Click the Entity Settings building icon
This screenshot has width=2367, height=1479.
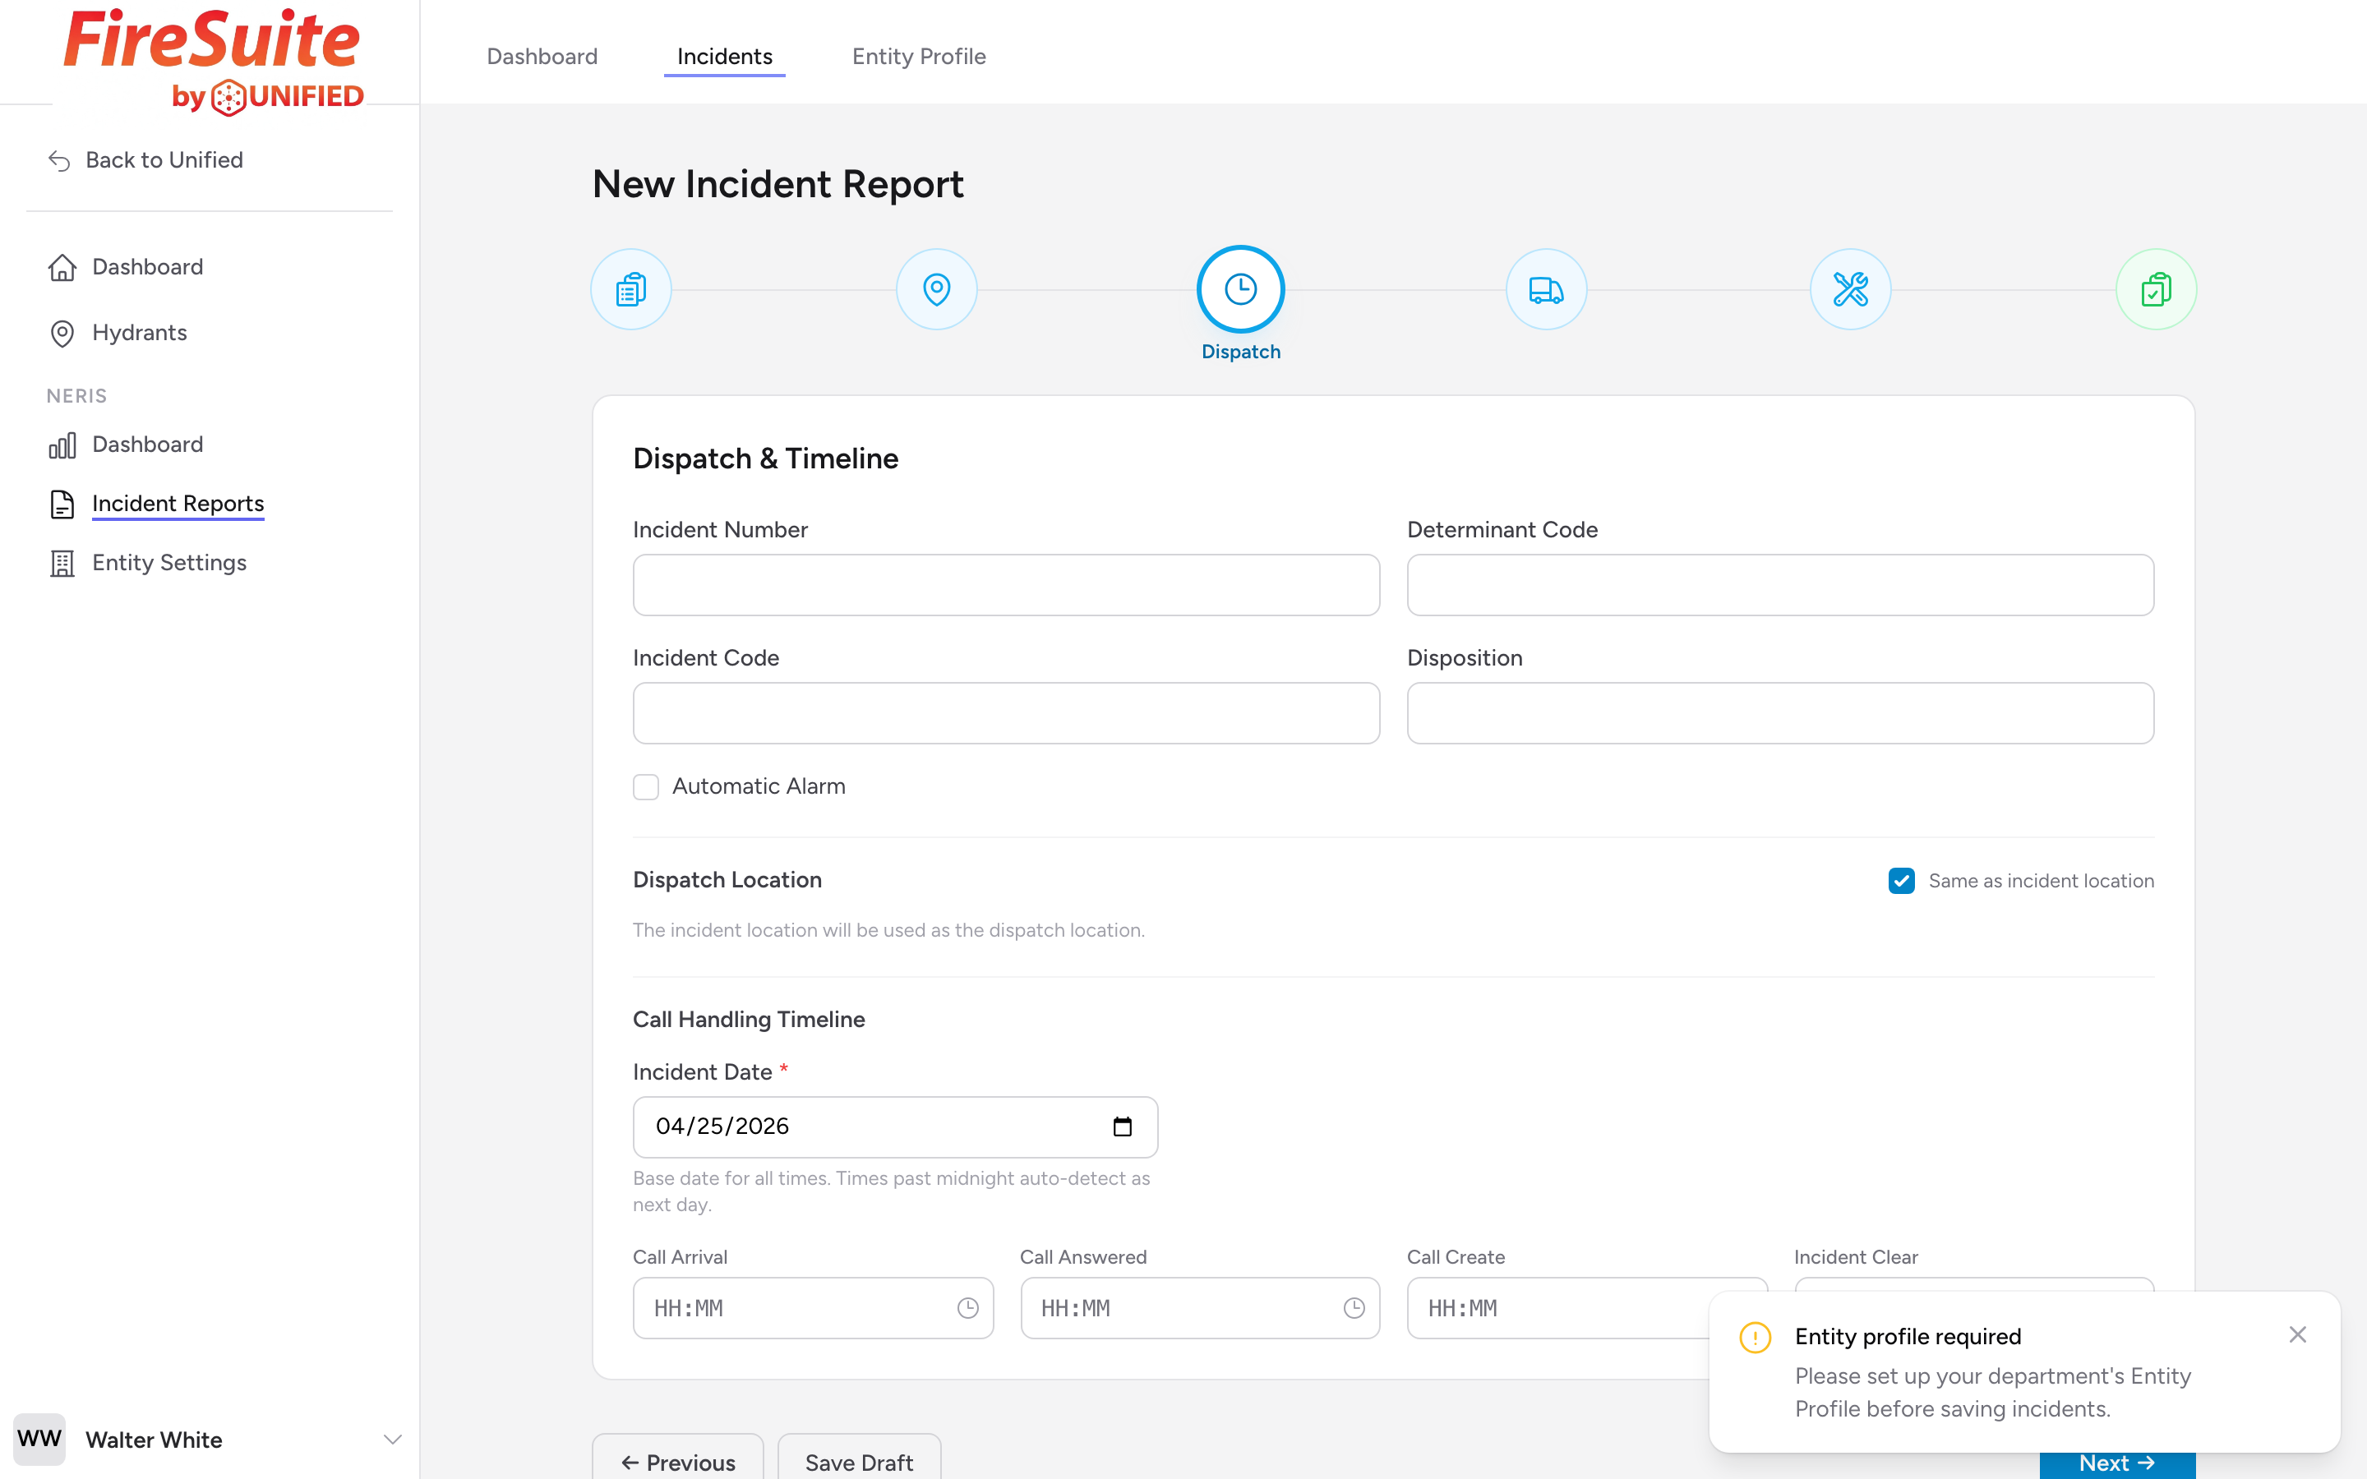pyautogui.click(x=62, y=564)
